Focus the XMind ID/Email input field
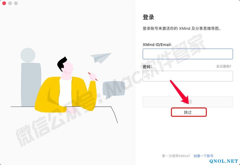The image size is (240, 165). pos(188,54)
